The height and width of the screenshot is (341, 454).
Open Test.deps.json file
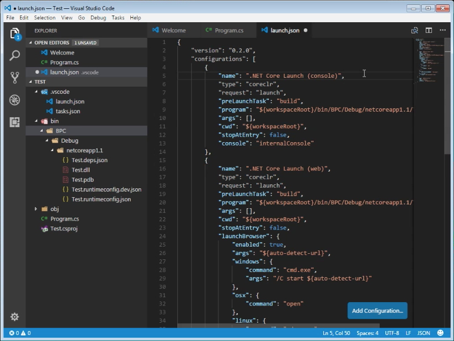coord(86,160)
